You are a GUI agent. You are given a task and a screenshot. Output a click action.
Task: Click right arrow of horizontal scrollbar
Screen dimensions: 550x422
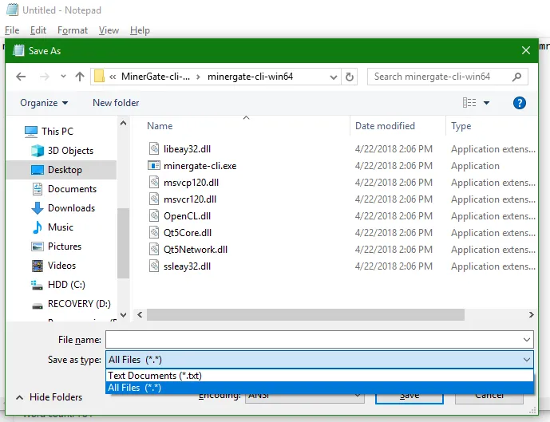click(x=531, y=315)
